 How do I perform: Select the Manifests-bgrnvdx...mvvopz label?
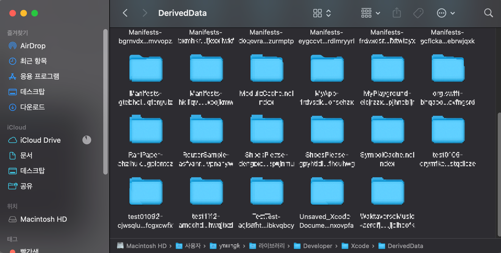(145, 36)
